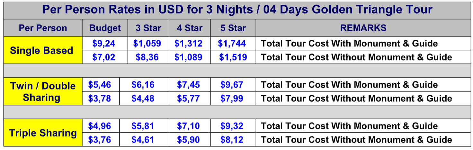Viewport: 473px width, 150px height.
Task: Click the $4,96 triple sharing Budget price
Action: tap(100, 126)
